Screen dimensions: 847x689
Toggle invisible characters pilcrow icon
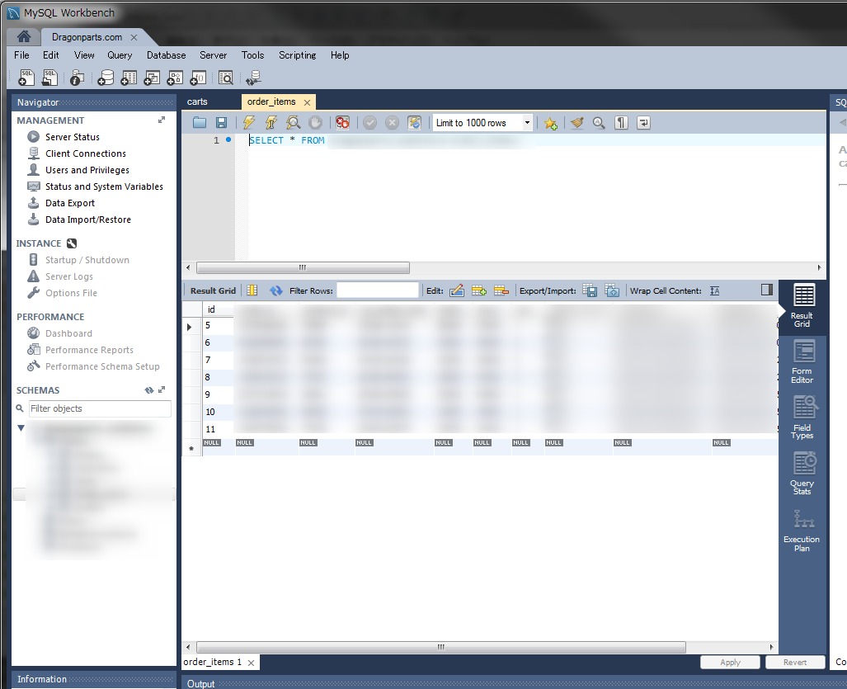tap(621, 123)
